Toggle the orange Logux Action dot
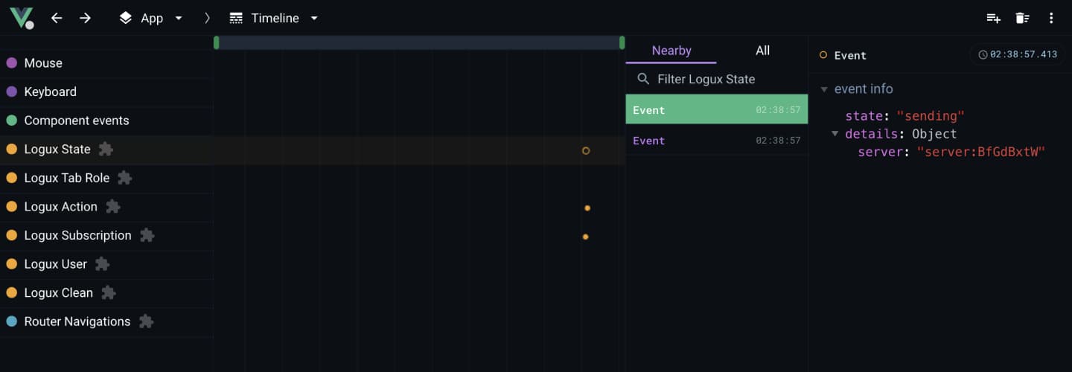Screen dimensions: 1072x372 (x=11, y=207)
